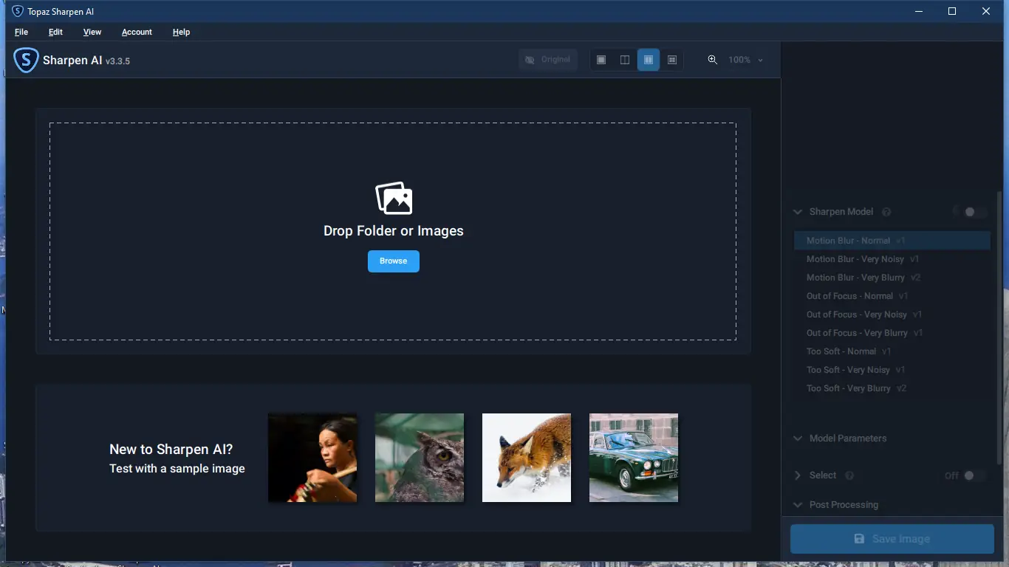Select Motion Blur - Very Noisy model
1009x567 pixels.
pyautogui.click(x=892, y=259)
